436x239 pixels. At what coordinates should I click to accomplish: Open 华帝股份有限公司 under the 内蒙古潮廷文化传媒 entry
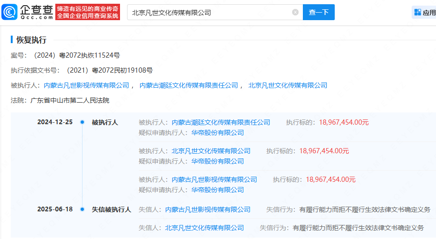coord(218,133)
